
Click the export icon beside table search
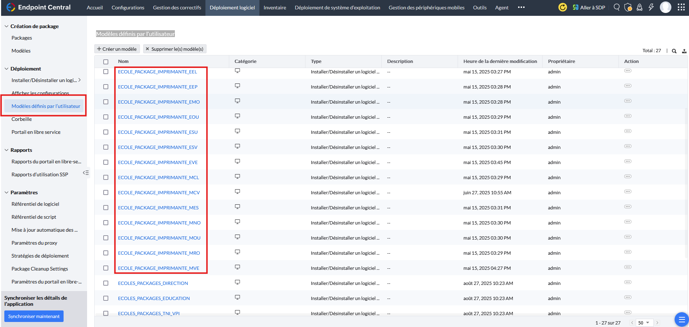[x=684, y=51]
